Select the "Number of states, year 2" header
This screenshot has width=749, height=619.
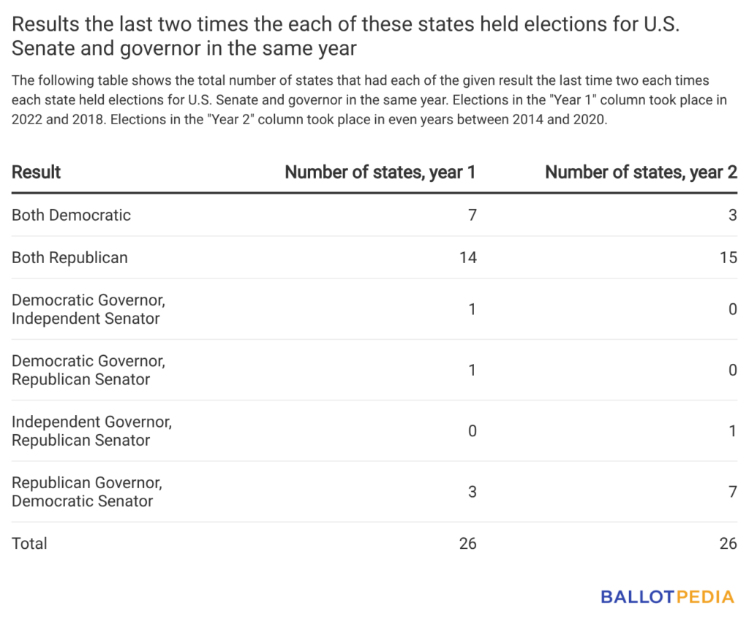coord(641,172)
